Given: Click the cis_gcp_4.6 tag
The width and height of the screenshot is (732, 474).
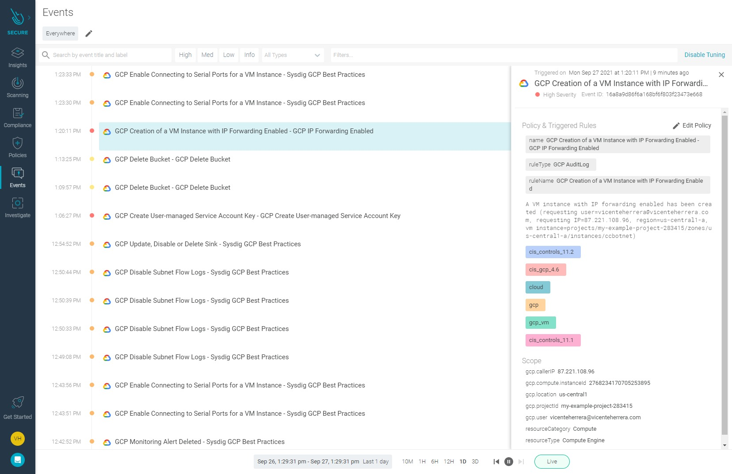Looking at the screenshot, I should tap(546, 270).
